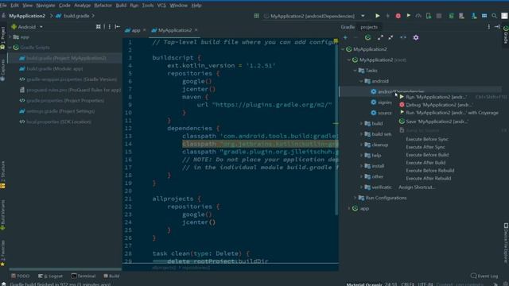Select Run 'MyApplication2' in the context menu

(436, 97)
